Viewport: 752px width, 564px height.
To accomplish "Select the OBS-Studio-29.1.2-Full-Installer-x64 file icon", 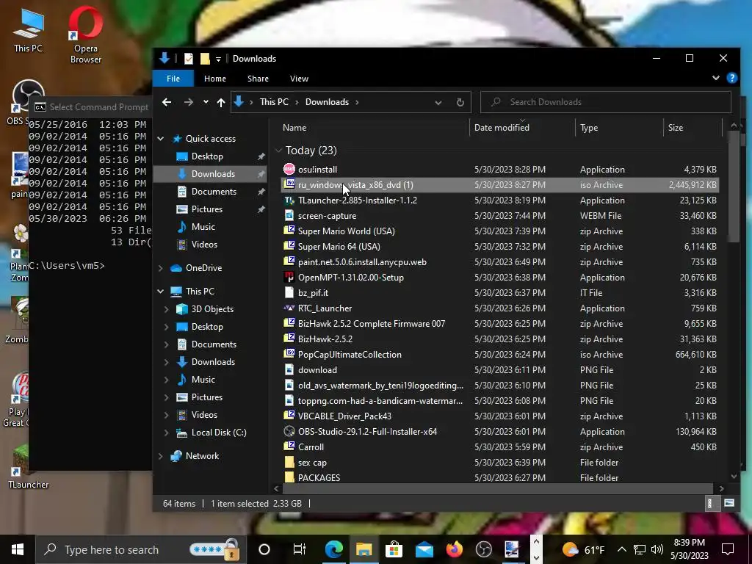I will (x=289, y=432).
